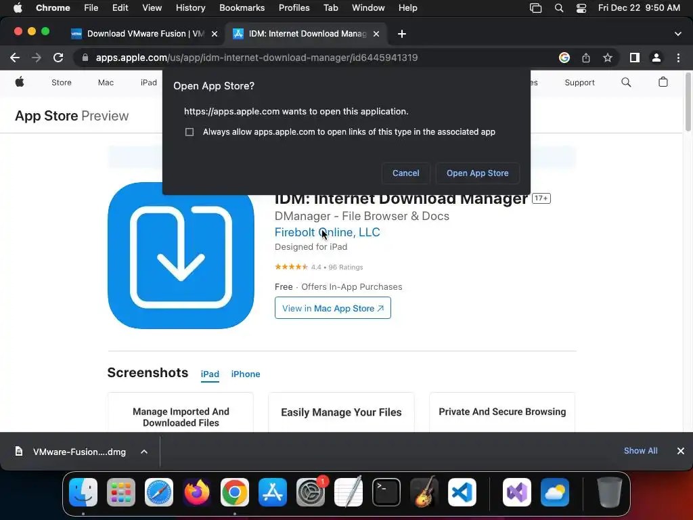
Task: Launch Safari from the Dock
Action: click(159, 492)
